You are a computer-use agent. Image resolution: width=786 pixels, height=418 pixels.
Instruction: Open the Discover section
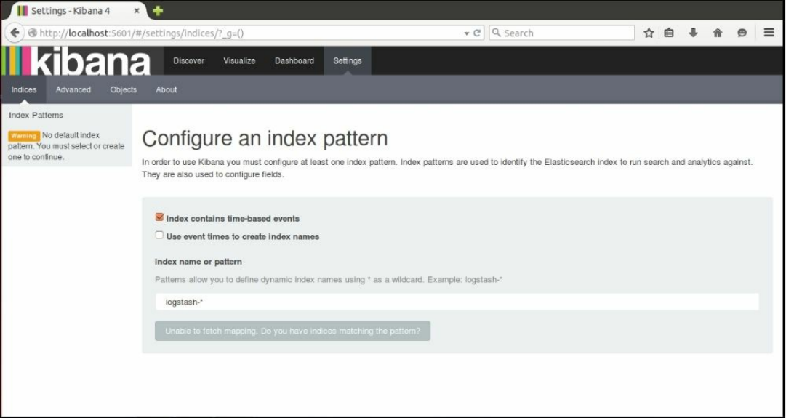pyautogui.click(x=189, y=60)
